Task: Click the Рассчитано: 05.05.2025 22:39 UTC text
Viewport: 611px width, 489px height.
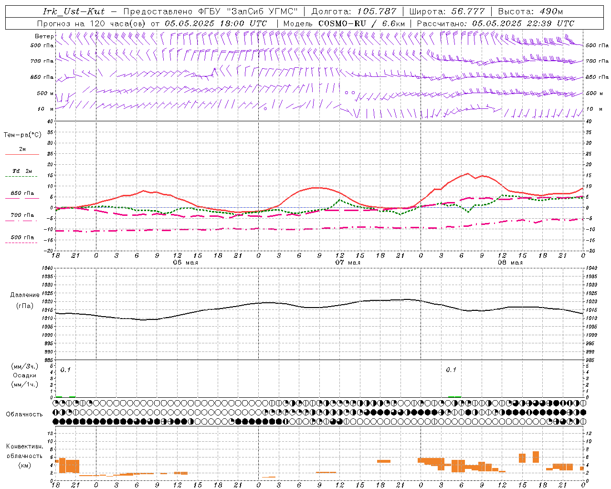Action: pyautogui.click(x=495, y=23)
